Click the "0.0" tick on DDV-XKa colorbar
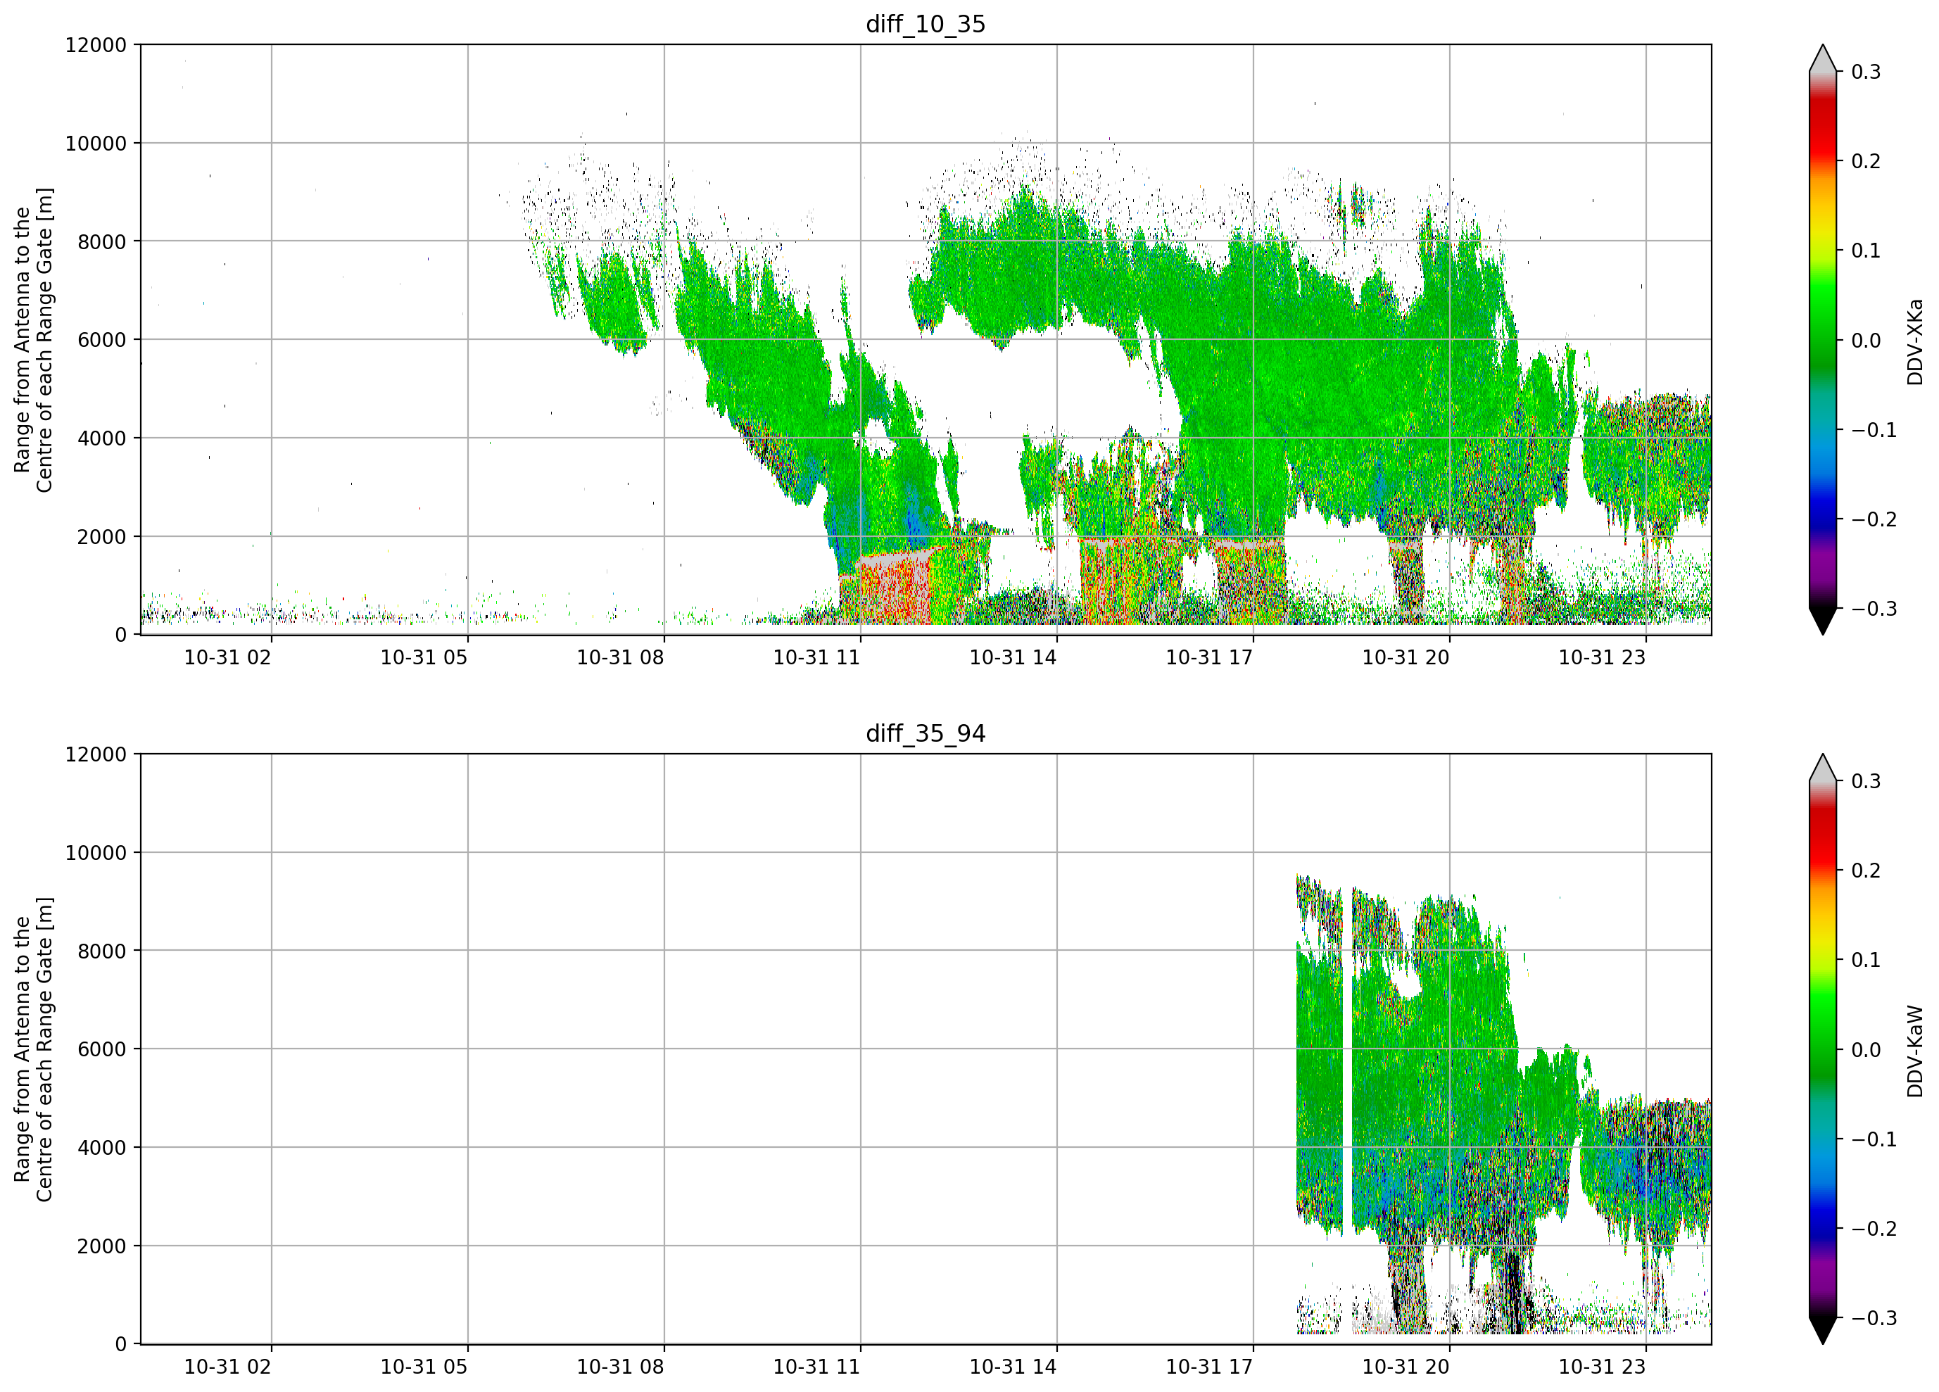Screen dimensions: 1939x1392 click(1867, 341)
